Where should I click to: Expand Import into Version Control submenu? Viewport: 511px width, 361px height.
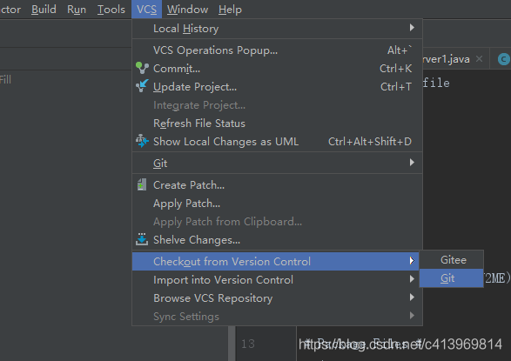412,279
